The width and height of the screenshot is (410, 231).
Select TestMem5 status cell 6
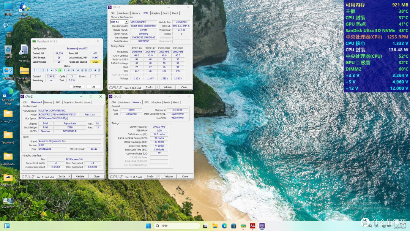(60, 70)
